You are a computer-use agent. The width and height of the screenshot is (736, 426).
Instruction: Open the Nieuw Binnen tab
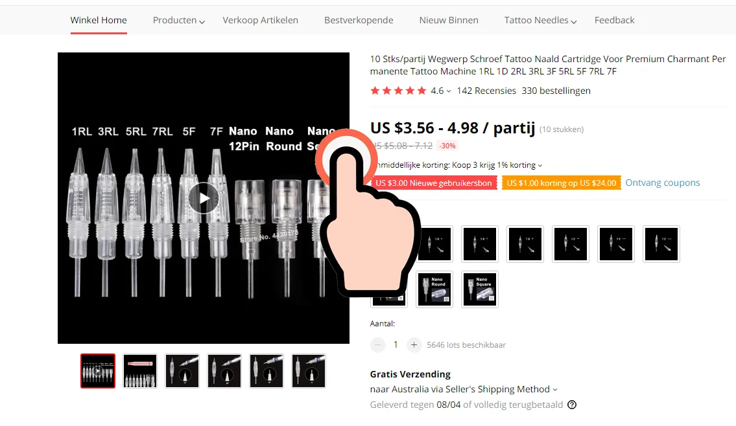click(x=449, y=20)
